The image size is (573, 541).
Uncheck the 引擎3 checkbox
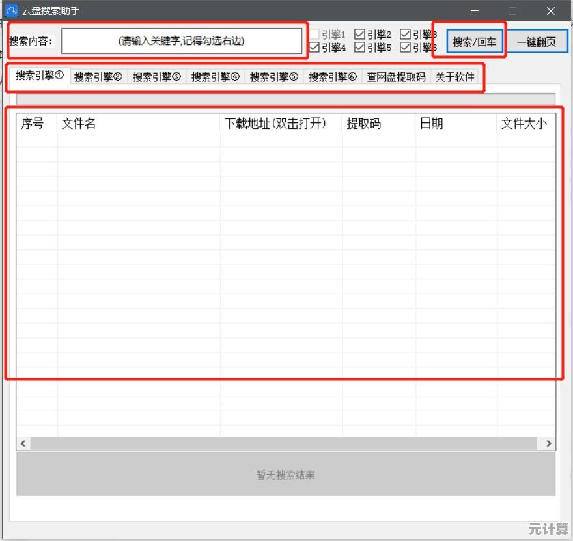click(405, 33)
